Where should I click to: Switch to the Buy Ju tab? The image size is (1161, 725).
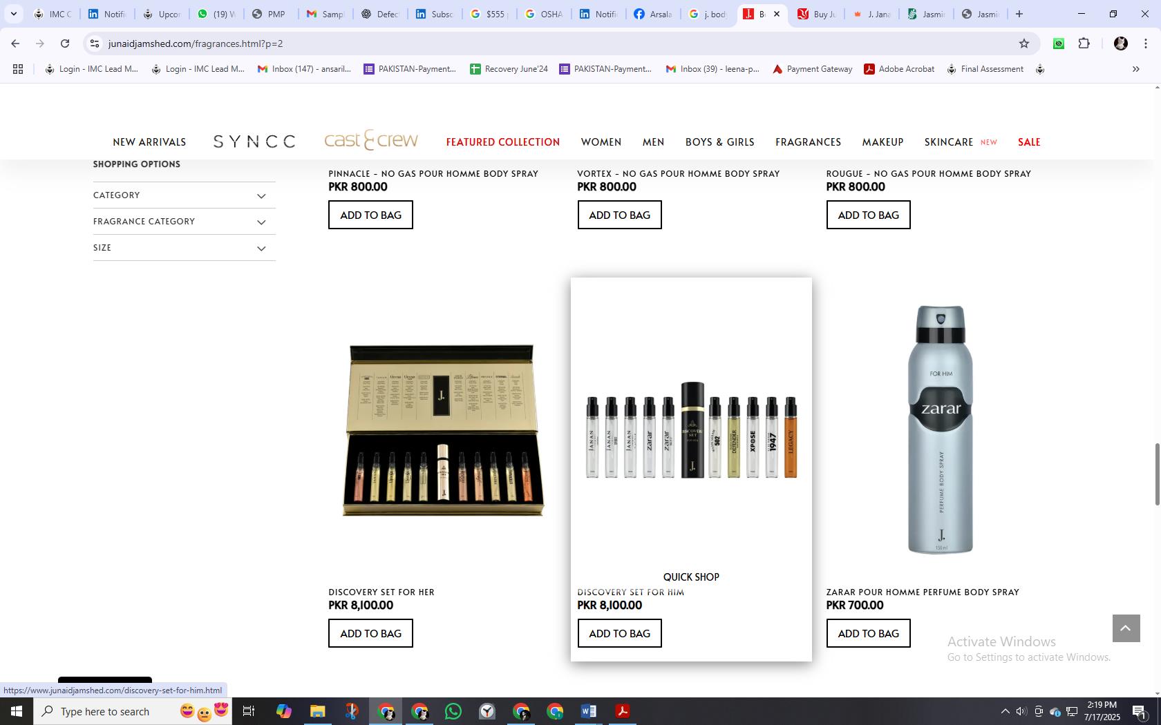tap(817, 14)
